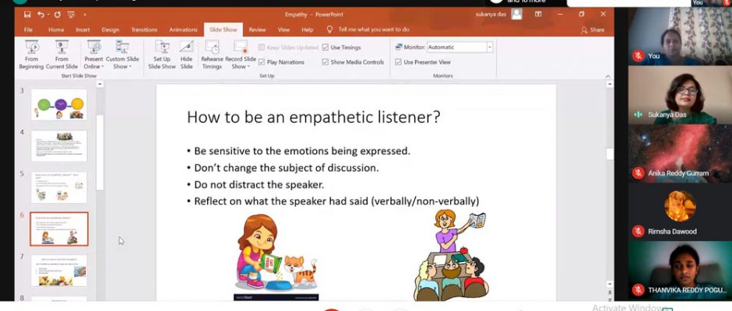Click the lightbulb Tell me icon
732x311 pixels.
[329, 30]
